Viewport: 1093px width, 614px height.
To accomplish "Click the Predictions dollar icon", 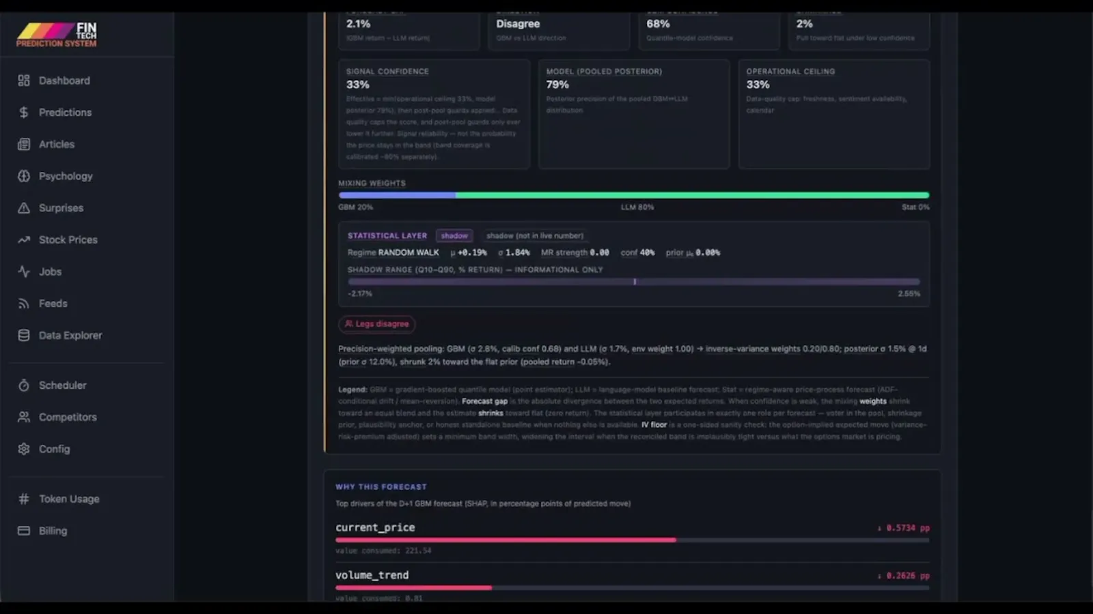I will click(24, 113).
